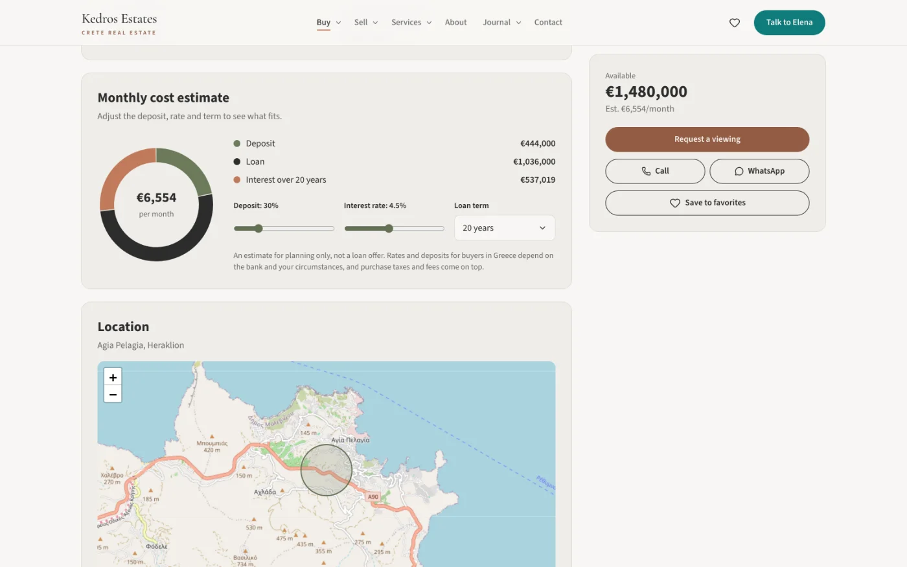Open the Loan term 20 years dropdown

[505, 228]
